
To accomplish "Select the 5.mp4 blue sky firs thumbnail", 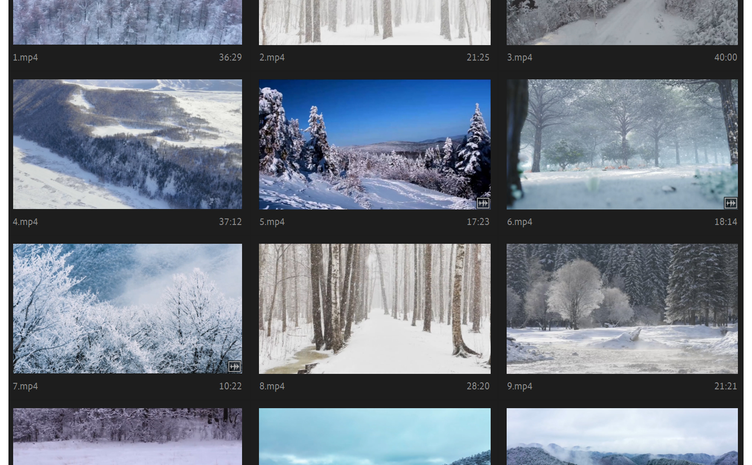I will pos(375,144).
